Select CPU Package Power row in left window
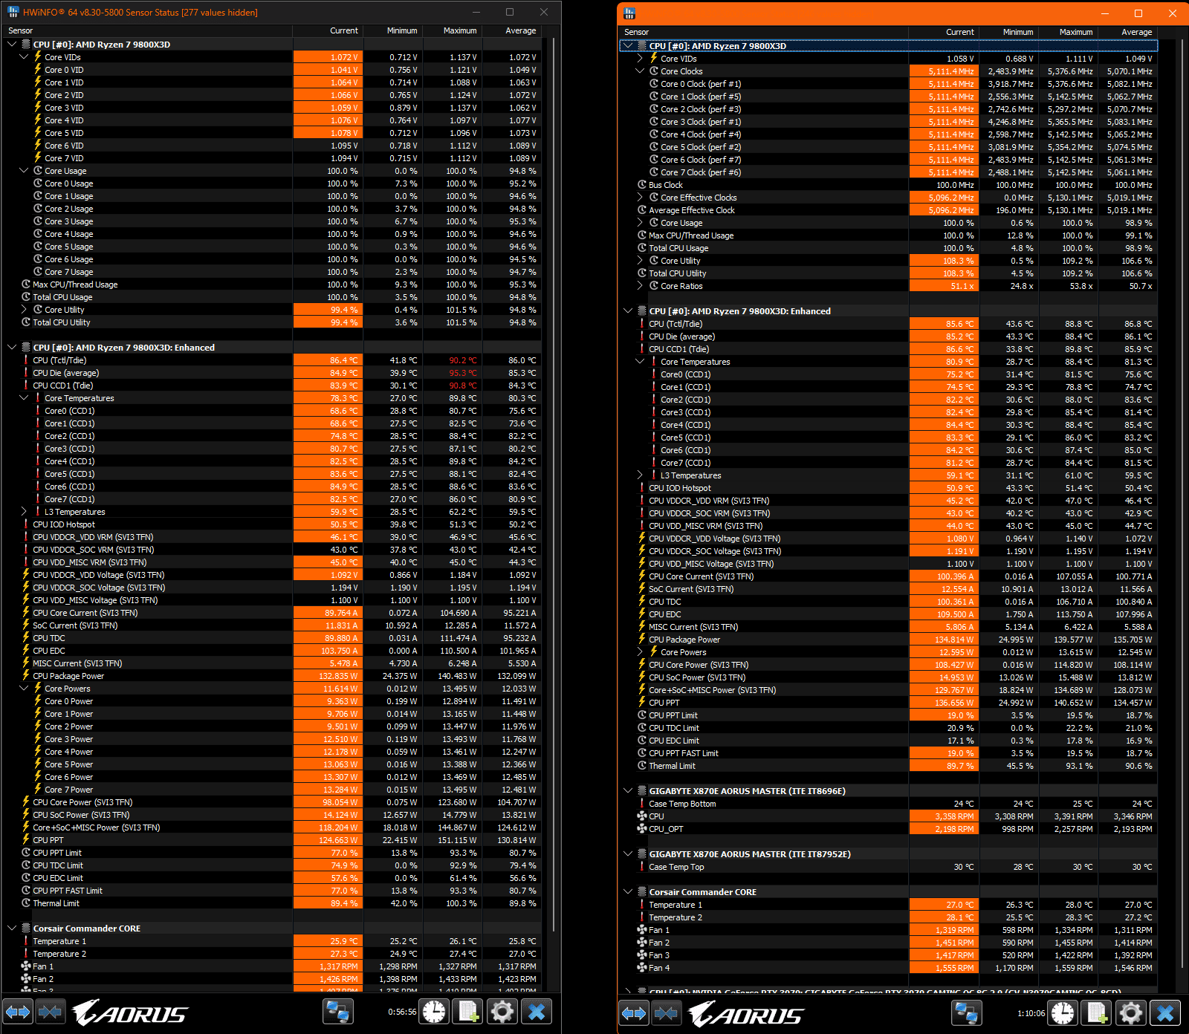Viewport: 1189px width, 1034px height. coord(273,676)
